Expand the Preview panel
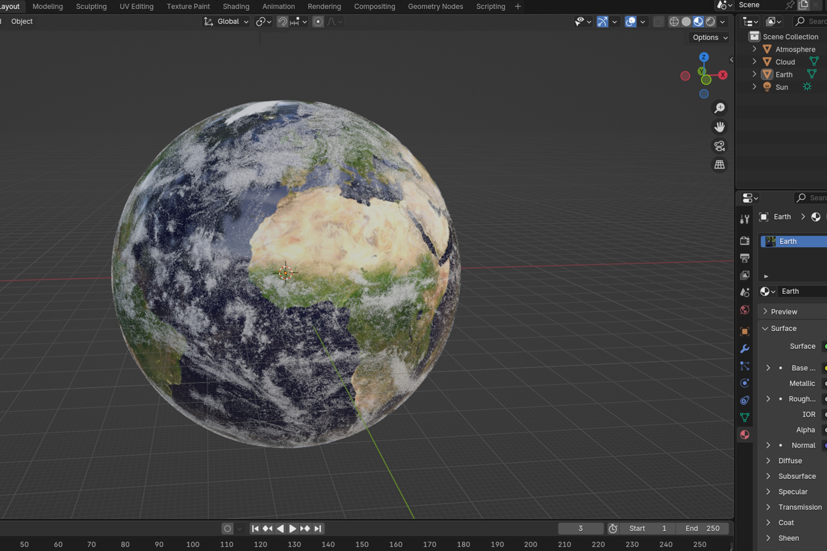Viewport: 827px width, 551px height. pos(765,311)
